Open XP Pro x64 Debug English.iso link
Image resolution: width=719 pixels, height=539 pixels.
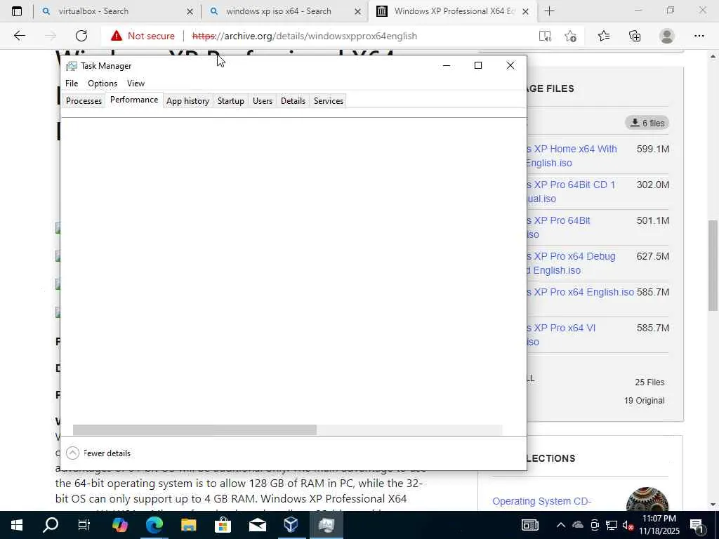click(570, 263)
